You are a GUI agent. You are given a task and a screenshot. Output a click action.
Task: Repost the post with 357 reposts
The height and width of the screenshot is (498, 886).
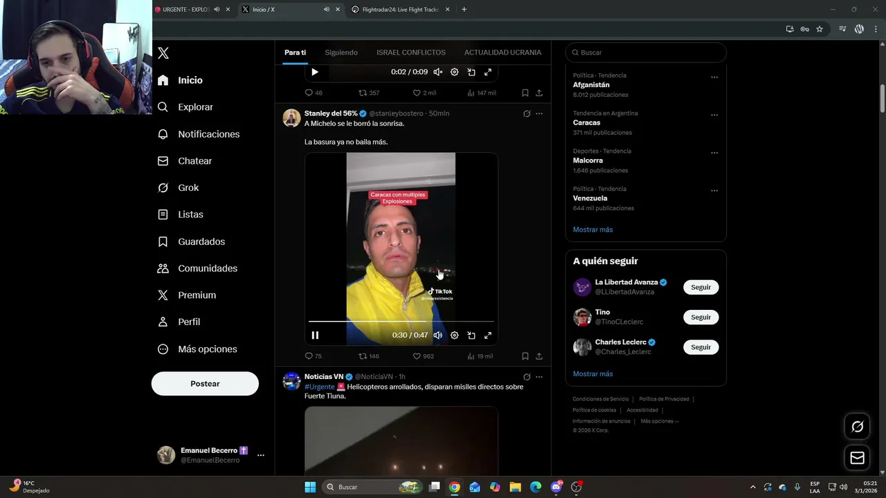368,93
